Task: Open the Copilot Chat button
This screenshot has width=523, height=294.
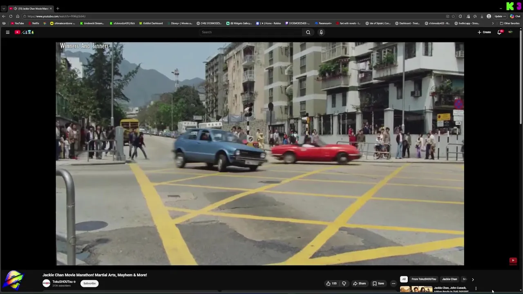Action: point(515,16)
